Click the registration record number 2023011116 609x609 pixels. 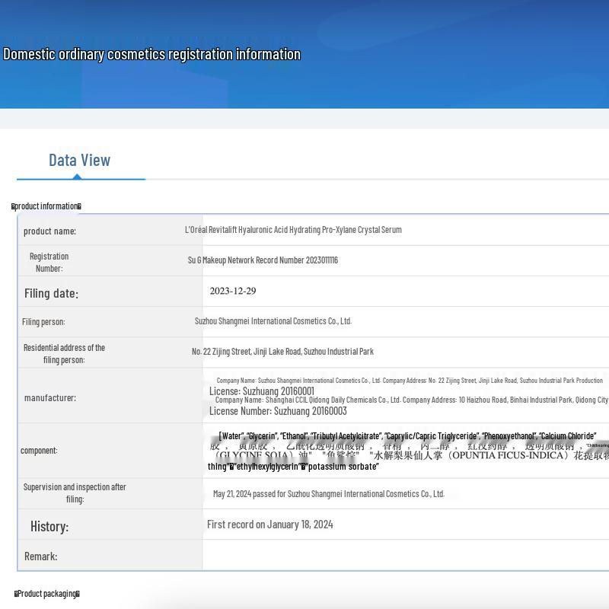click(263, 260)
